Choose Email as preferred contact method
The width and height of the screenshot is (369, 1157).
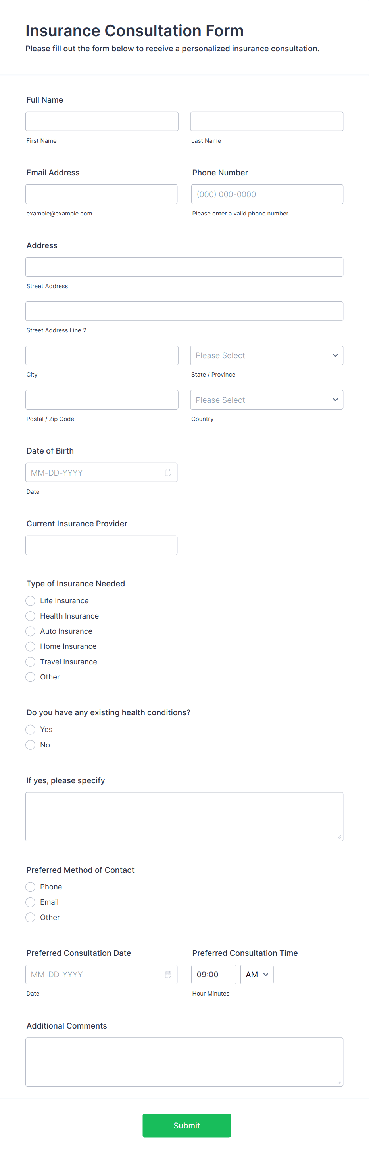30,902
